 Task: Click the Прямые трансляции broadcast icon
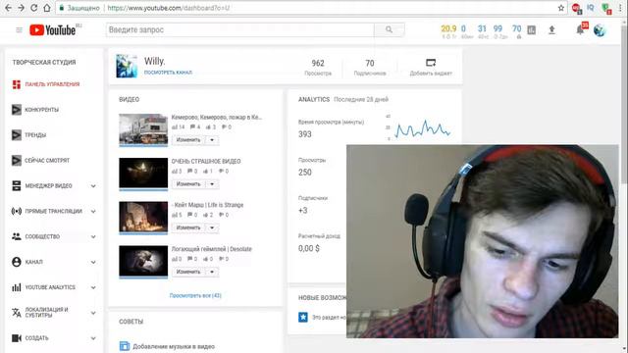pos(16,212)
